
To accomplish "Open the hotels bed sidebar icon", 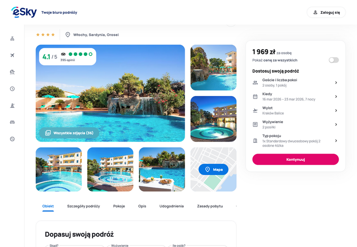I will pos(12,122).
